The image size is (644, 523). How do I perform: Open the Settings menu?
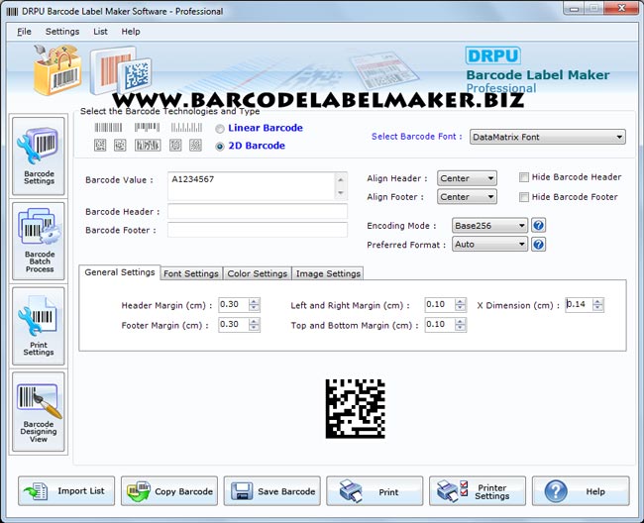tap(62, 32)
